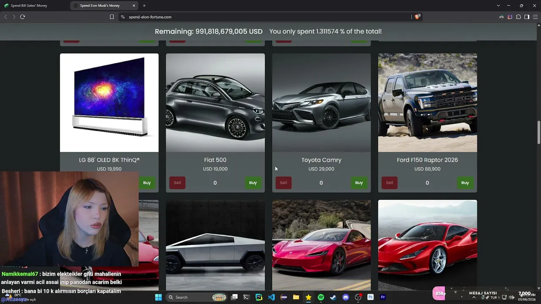Open a new browser tab

click(144, 5)
